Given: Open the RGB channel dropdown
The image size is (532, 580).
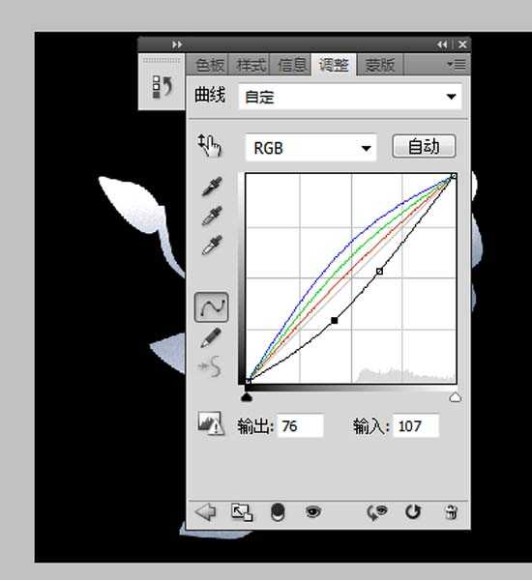Looking at the screenshot, I should pos(310,148).
